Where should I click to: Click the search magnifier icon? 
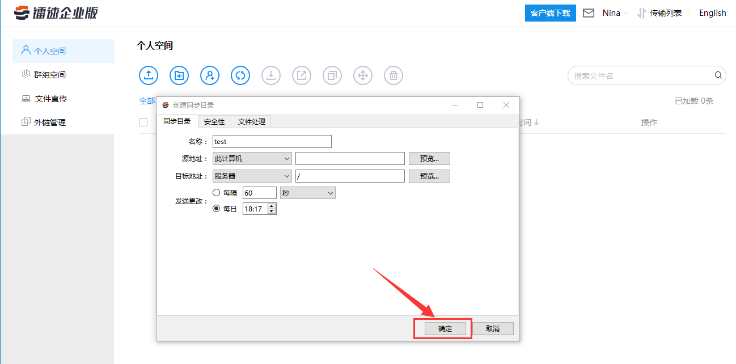coord(718,75)
